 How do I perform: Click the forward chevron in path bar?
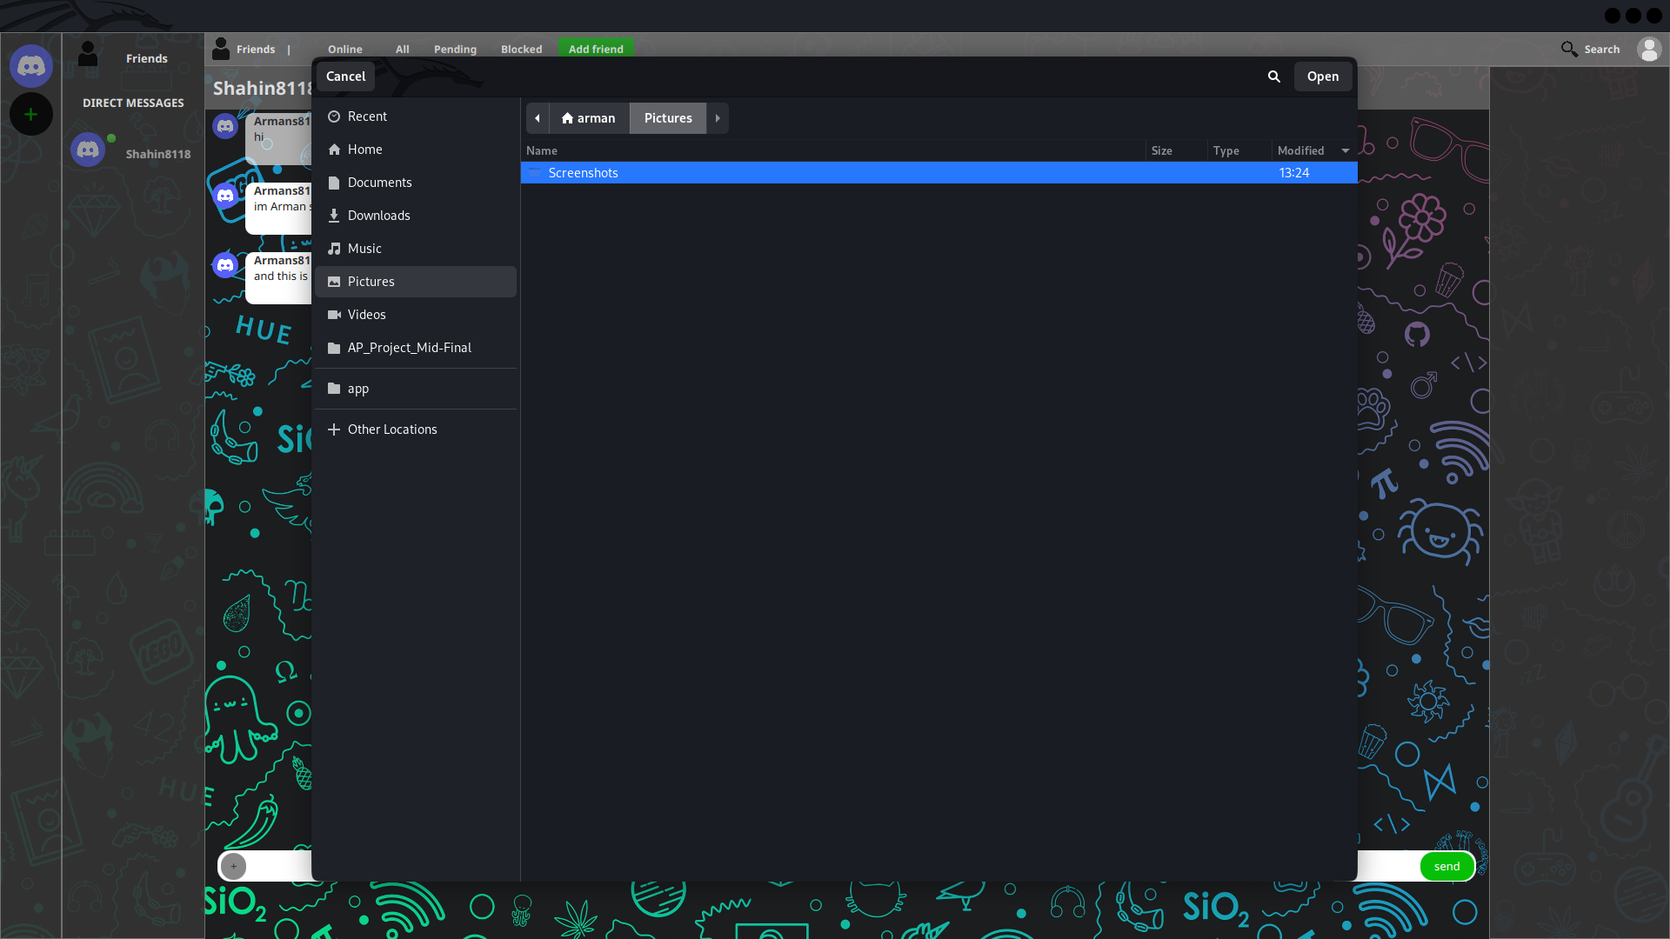[717, 118]
